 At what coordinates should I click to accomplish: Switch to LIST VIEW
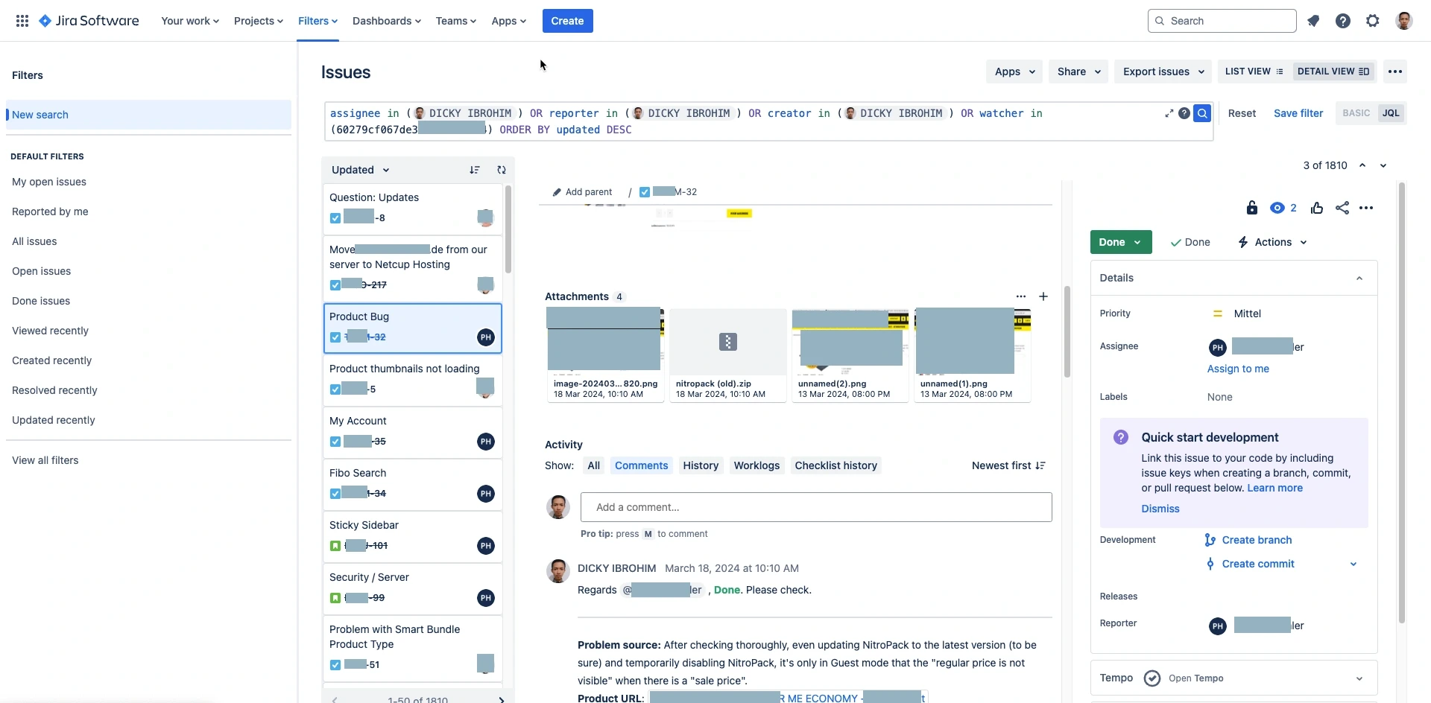(1254, 71)
